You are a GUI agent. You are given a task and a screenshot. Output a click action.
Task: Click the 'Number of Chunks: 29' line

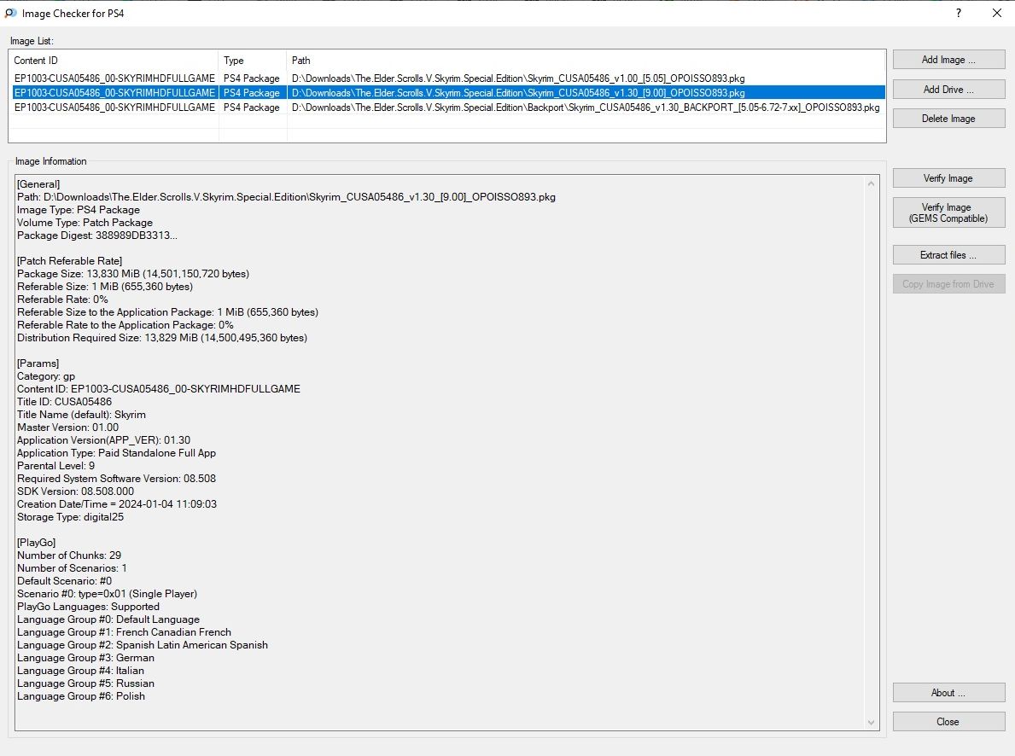69,555
